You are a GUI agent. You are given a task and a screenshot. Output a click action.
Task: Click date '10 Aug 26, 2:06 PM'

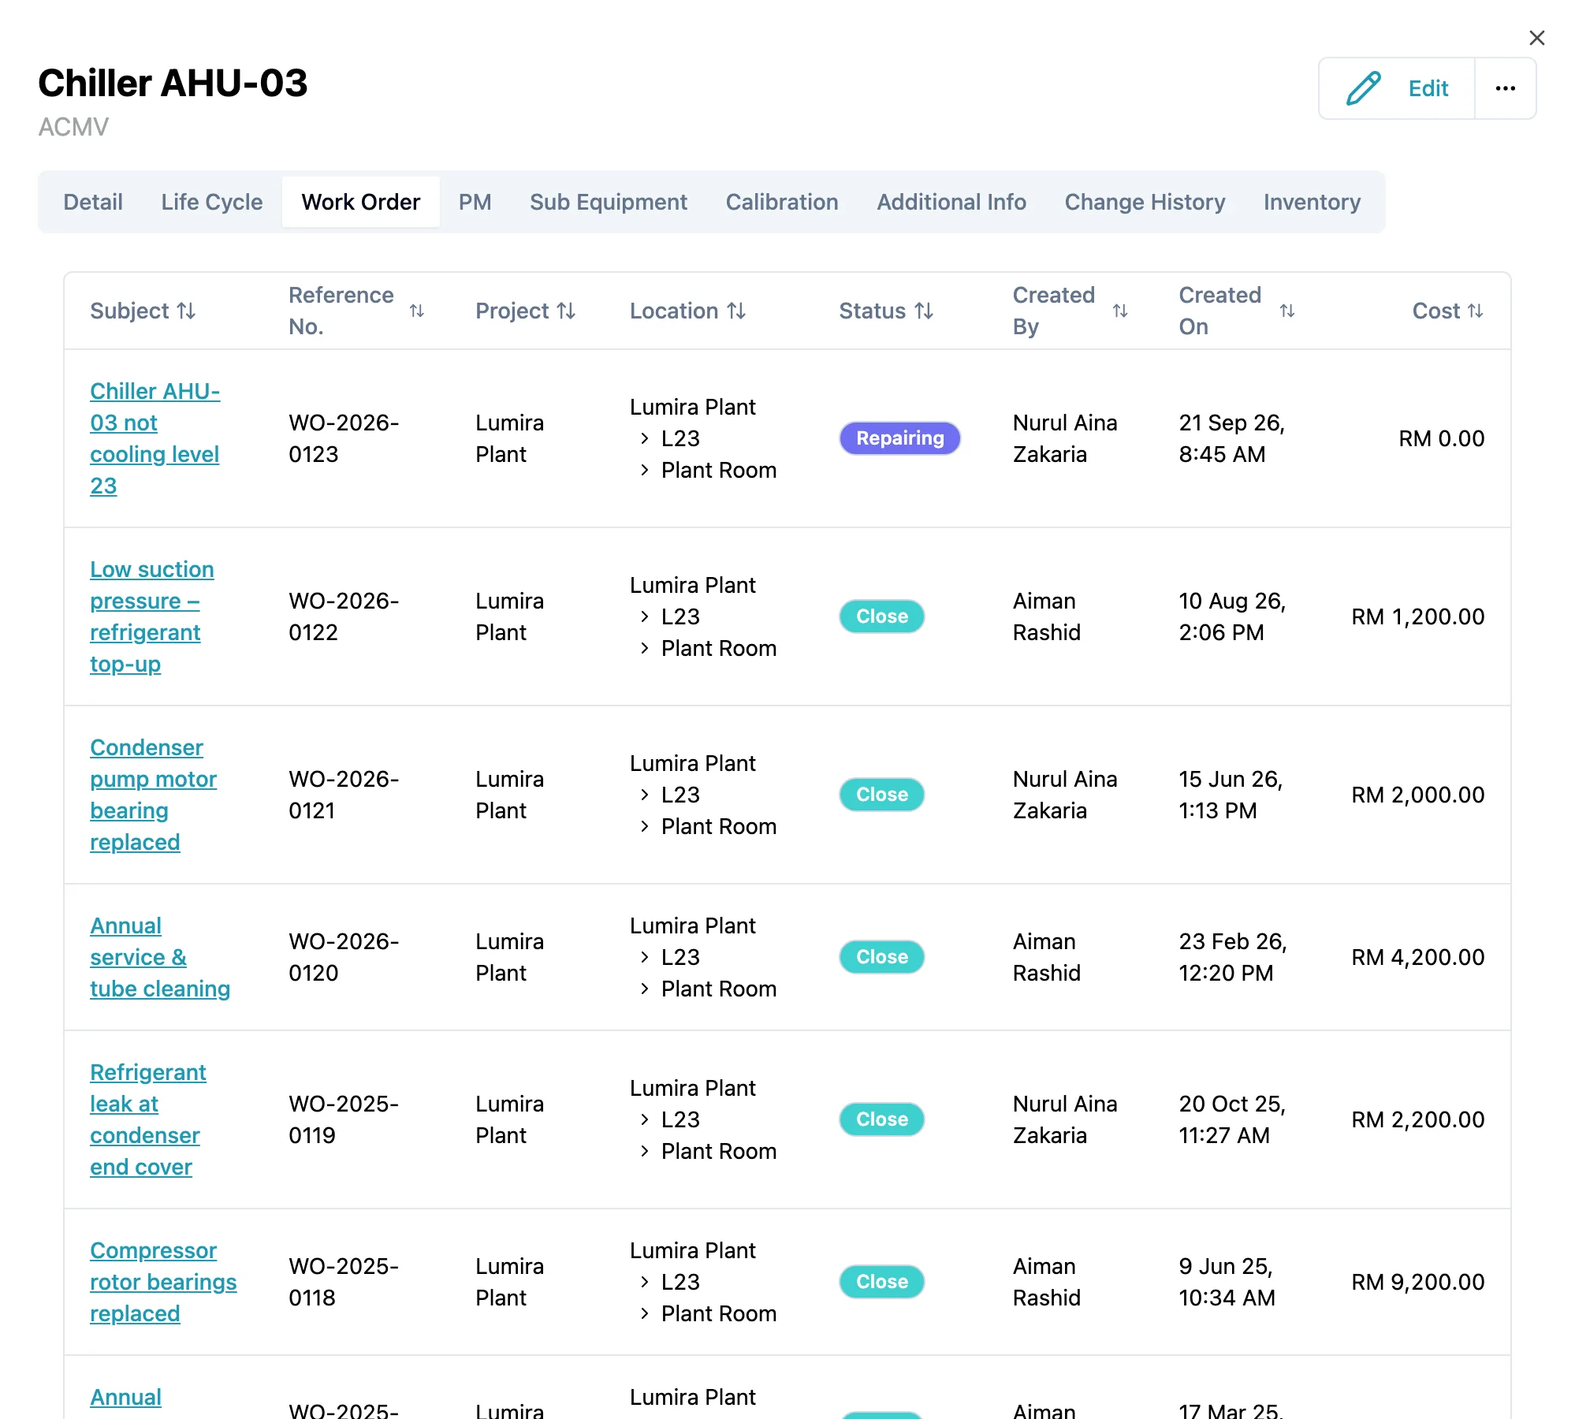[x=1232, y=616]
